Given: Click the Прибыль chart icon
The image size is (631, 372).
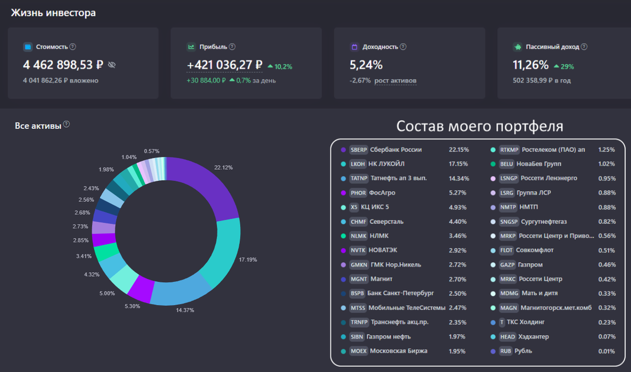Looking at the screenshot, I should coord(191,47).
